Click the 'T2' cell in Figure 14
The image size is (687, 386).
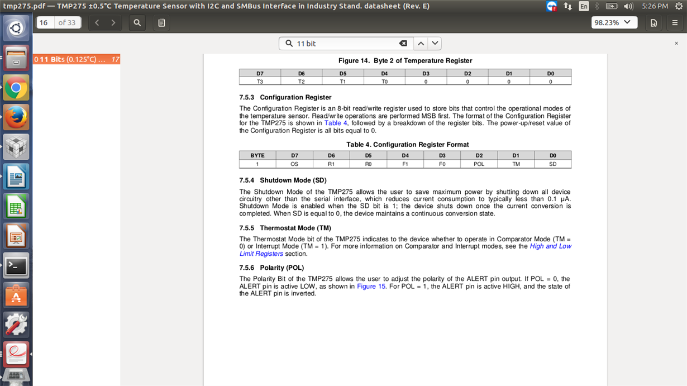point(302,82)
